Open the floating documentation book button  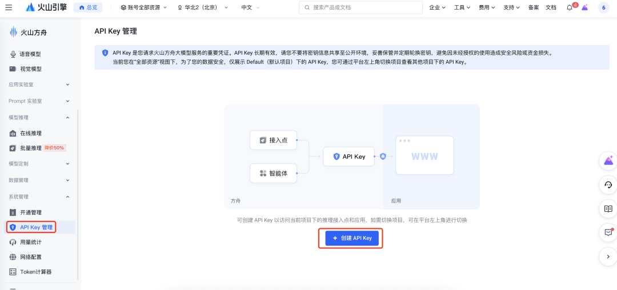pyautogui.click(x=608, y=209)
